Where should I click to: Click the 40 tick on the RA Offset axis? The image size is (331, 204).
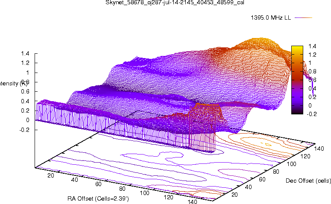(x=74, y=180)
